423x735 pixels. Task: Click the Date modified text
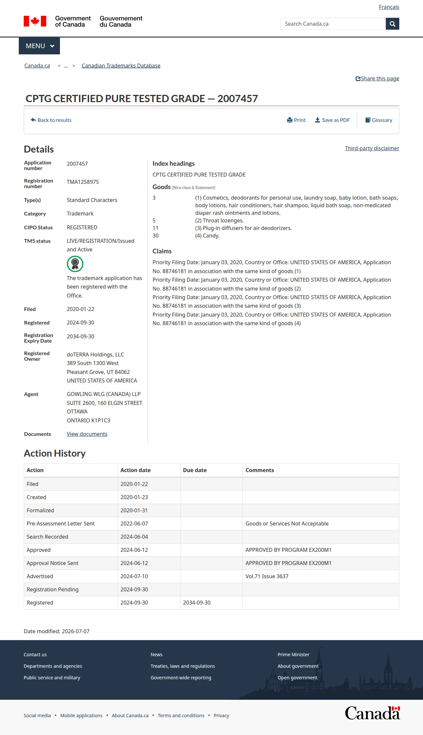coord(57,631)
